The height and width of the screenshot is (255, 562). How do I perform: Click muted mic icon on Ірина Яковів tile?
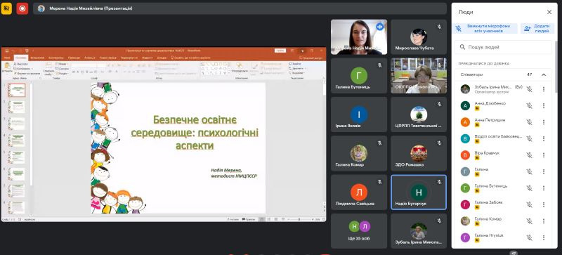tap(379, 104)
